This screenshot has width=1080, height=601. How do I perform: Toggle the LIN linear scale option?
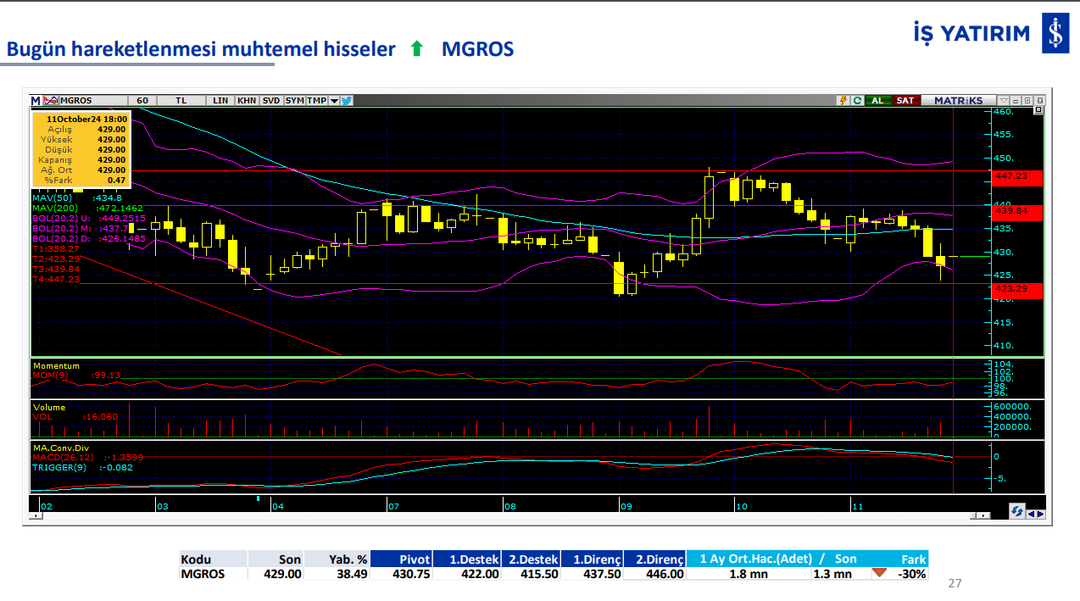pyautogui.click(x=220, y=100)
